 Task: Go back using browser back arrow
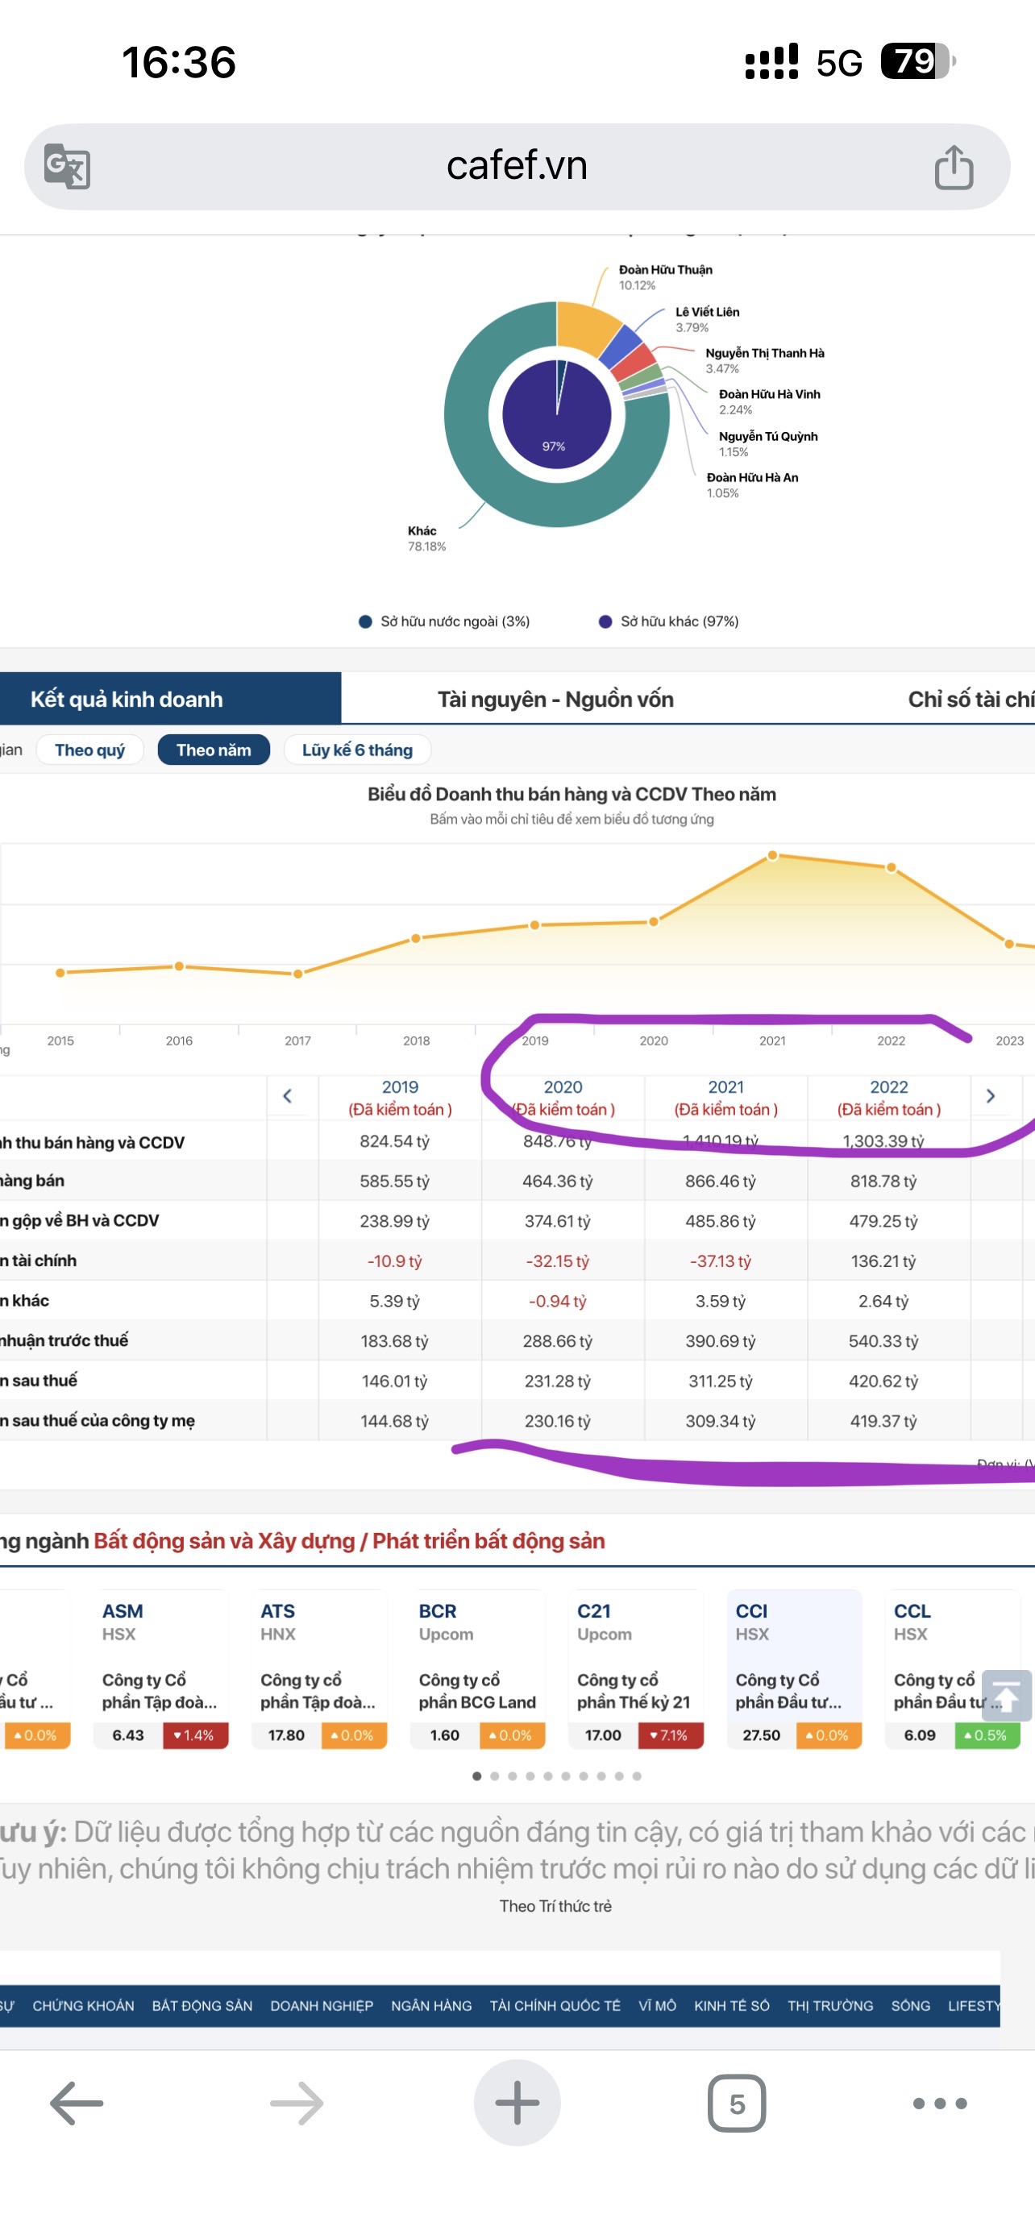click(77, 2103)
